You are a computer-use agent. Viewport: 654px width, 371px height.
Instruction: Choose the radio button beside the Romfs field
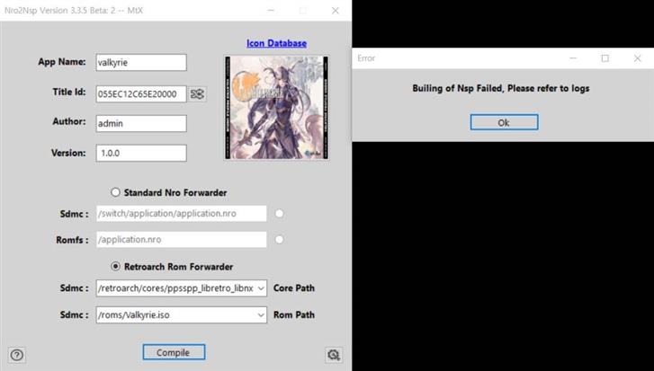click(280, 240)
